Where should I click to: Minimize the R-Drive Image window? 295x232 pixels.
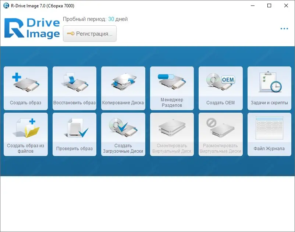pyautogui.click(x=252, y=6)
